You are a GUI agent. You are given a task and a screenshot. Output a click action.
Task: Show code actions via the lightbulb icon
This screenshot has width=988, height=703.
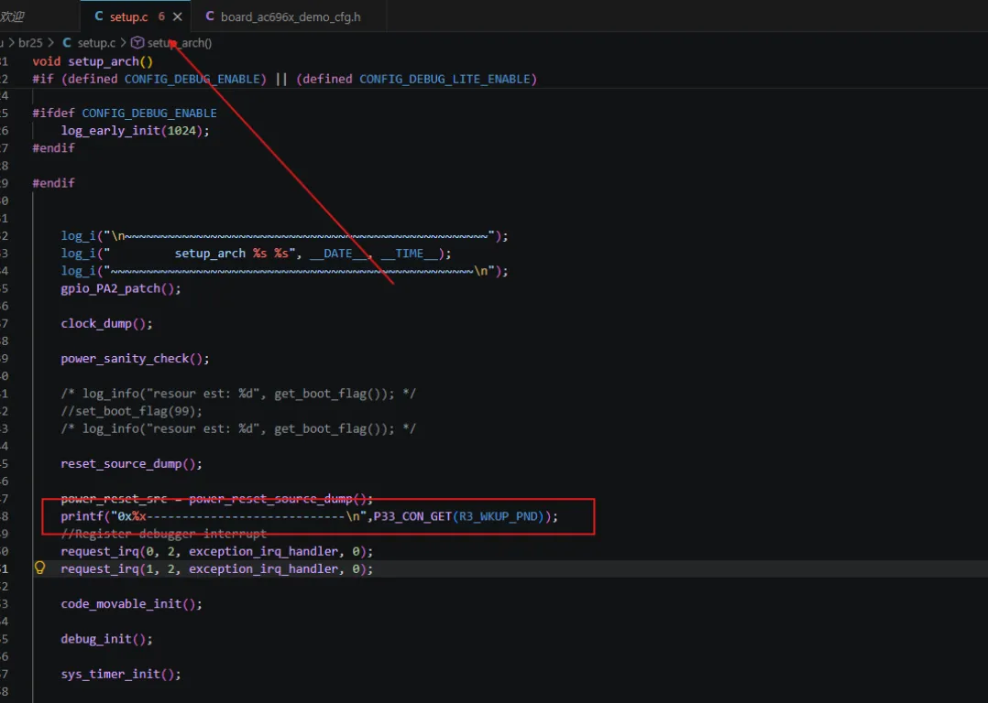(39, 568)
